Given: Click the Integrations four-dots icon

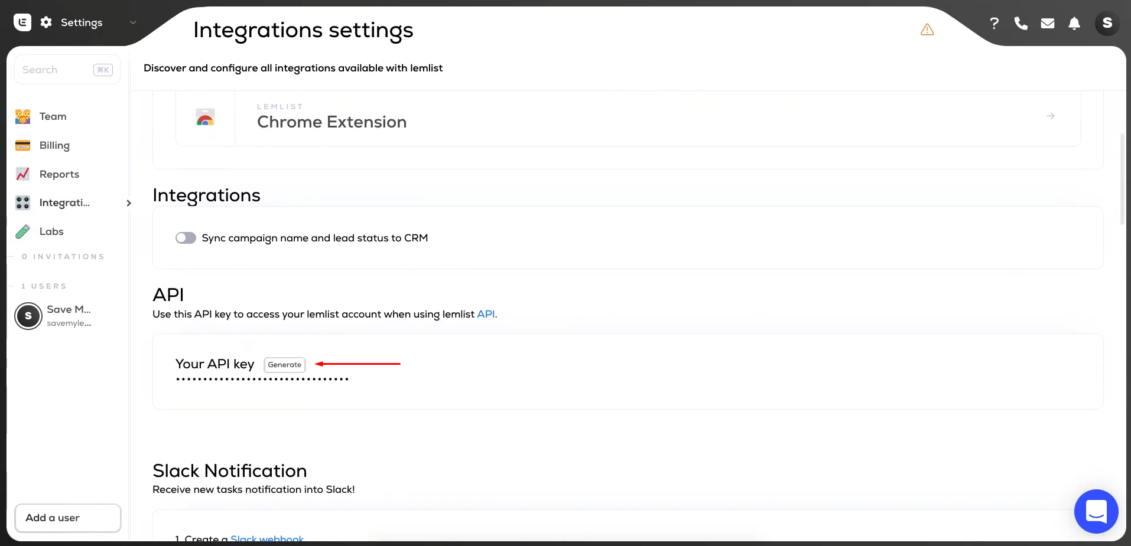Looking at the screenshot, I should coord(22,202).
